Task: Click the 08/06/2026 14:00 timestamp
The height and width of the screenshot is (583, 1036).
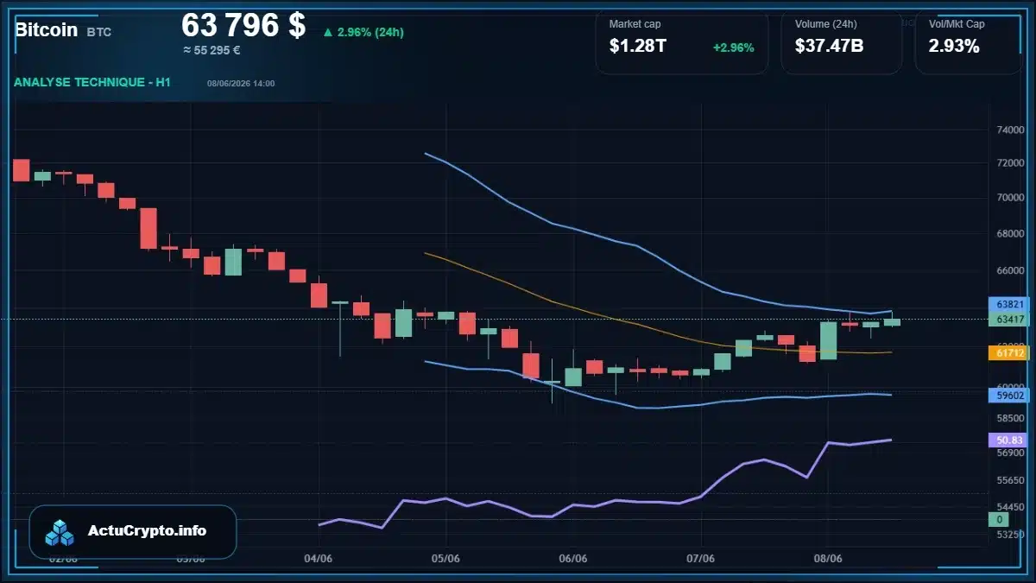Action: tap(241, 83)
